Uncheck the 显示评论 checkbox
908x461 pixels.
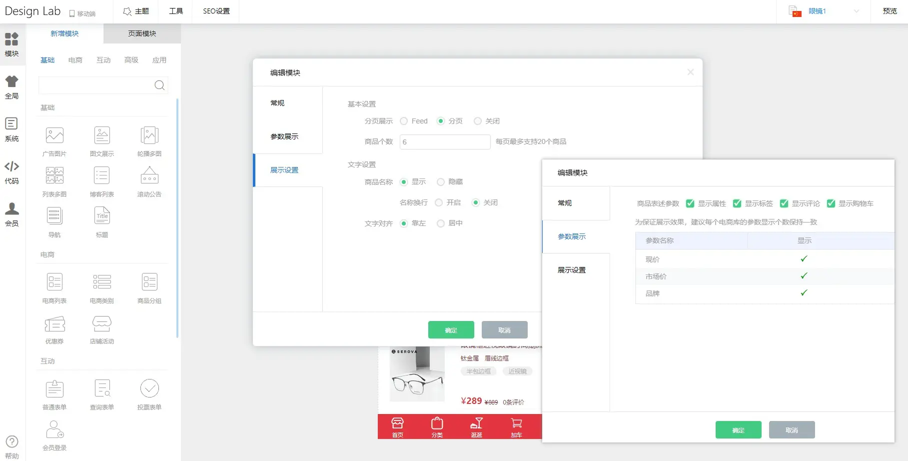coord(784,203)
